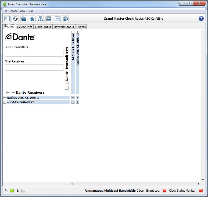Image resolution: width=208 pixels, height=197 pixels.
Task: Switch to the Clock Status tab
Action: pyautogui.click(x=43, y=27)
